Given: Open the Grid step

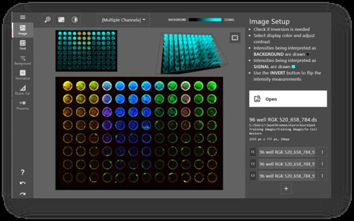Looking at the screenshot, I should click(x=23, y=45).
